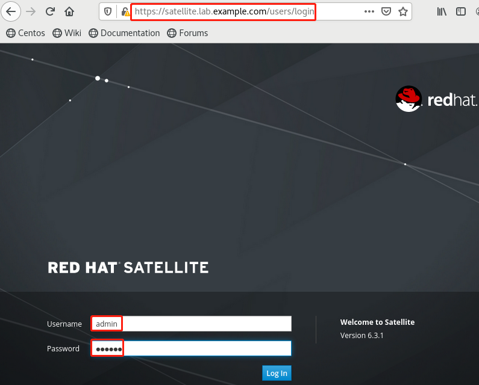This screenshot has height=385, width=479.
Task: Click the Password label
Action: pyautogui.click(x=63, y=349)
